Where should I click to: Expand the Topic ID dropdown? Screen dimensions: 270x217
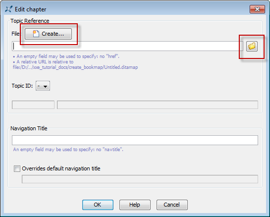pyautogui.click(x=43, y=86)
